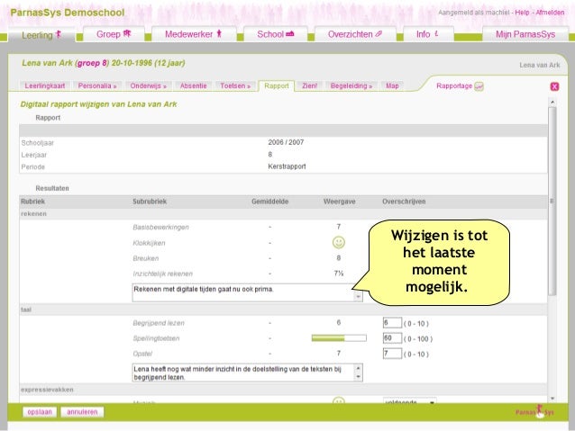The width and height of the screenshot is (575, 431).
Task: Open the Overzichten main tab
Action: (x=355, y=34)
